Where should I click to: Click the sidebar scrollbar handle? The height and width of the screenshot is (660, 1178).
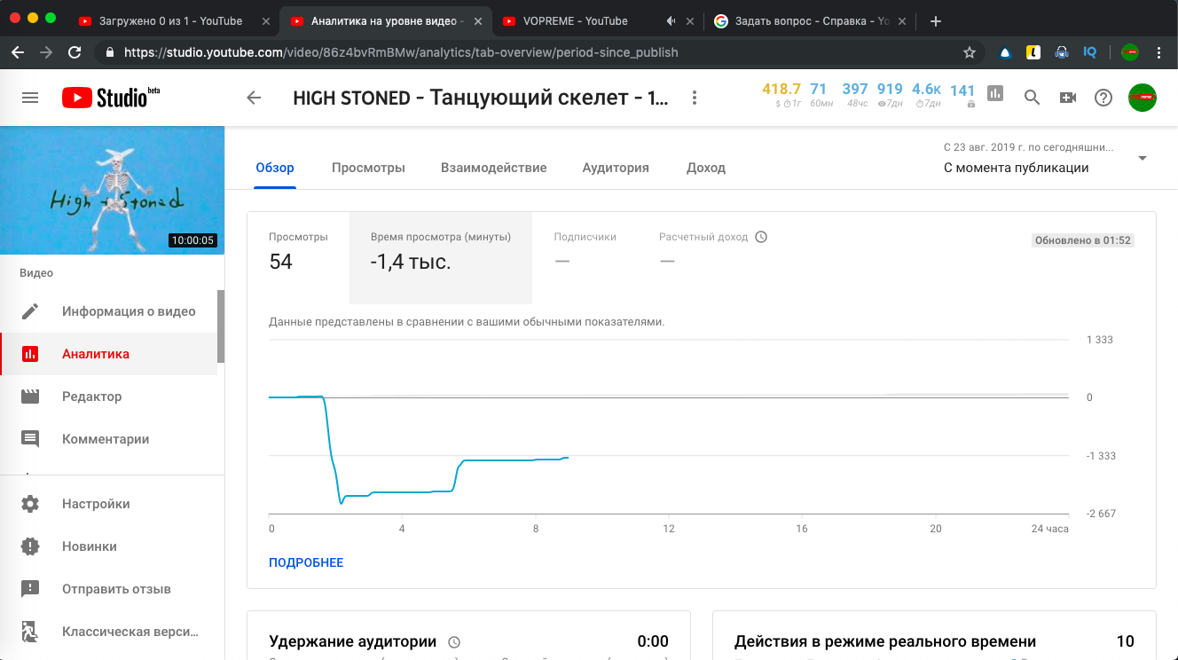(x=221, y=326)
